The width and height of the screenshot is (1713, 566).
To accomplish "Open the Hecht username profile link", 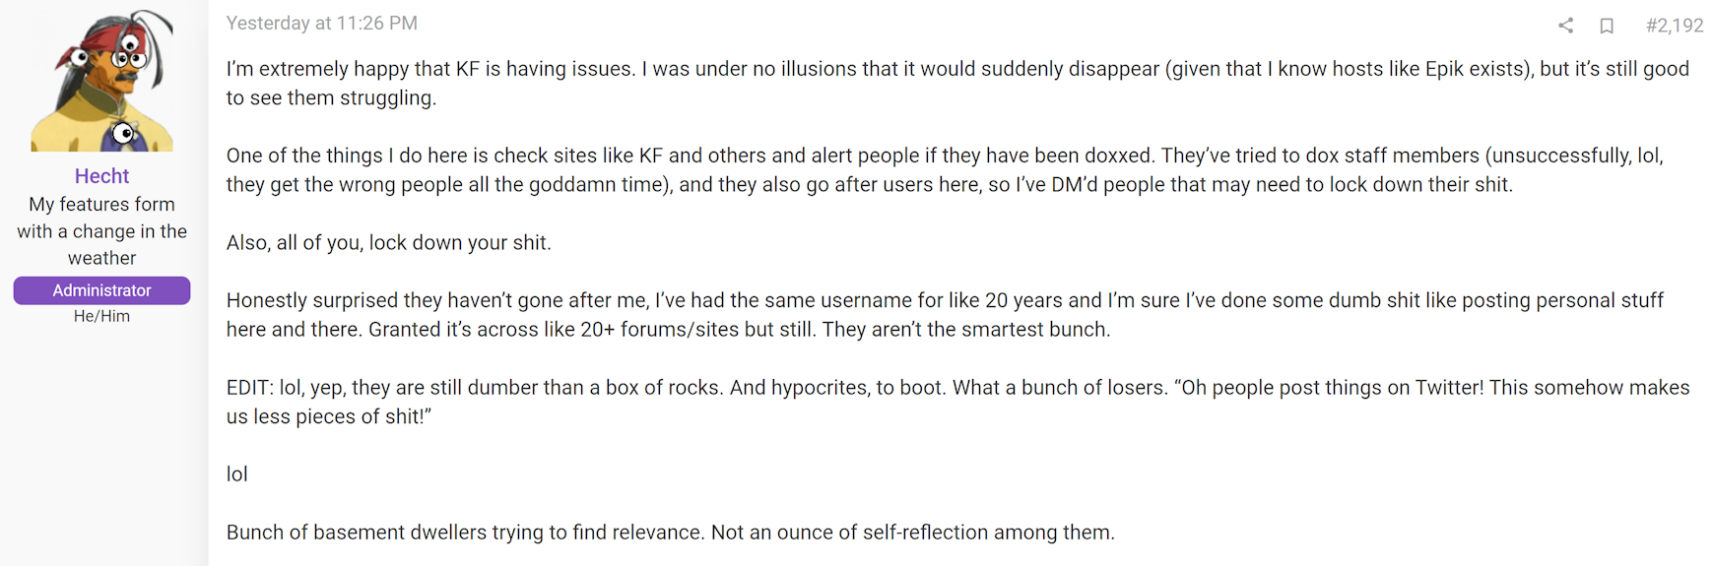I will [x=101, y=176].
